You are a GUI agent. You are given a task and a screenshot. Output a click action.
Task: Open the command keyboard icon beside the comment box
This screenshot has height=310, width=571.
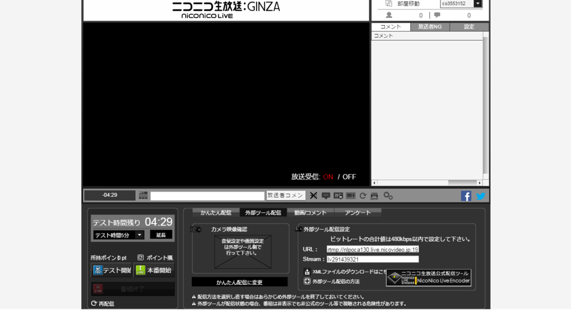tap(143, 196)
